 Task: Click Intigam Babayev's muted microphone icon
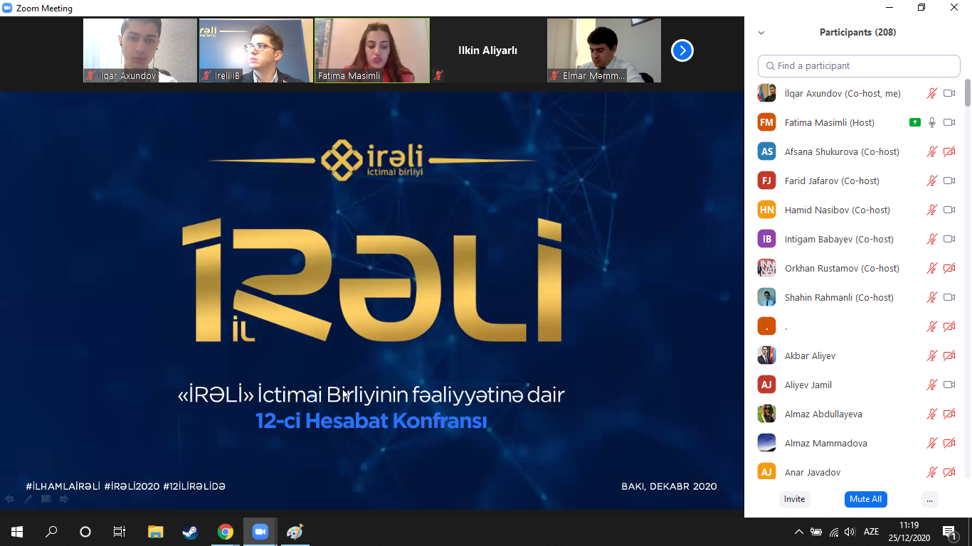(931, 239)
